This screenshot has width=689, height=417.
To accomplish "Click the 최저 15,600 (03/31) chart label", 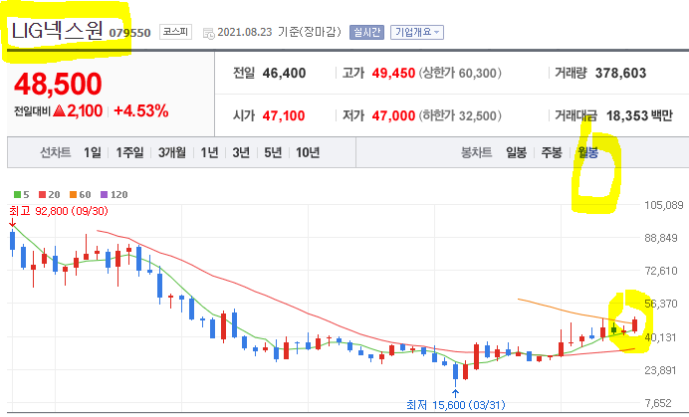I will point(456,405).
